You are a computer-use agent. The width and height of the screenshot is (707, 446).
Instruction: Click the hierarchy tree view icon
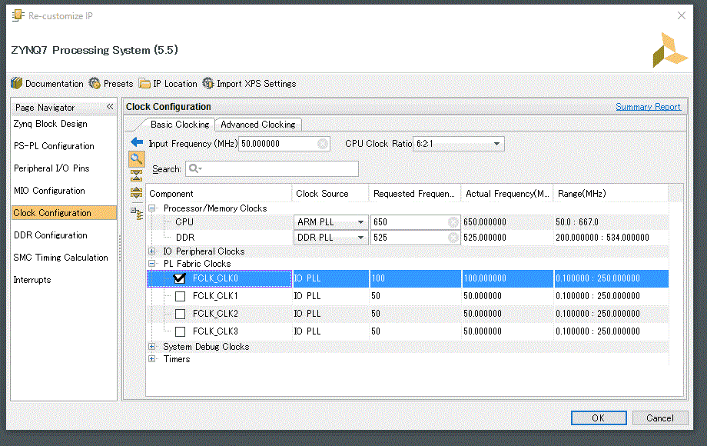pyautogui.click(x=137, y=213)
